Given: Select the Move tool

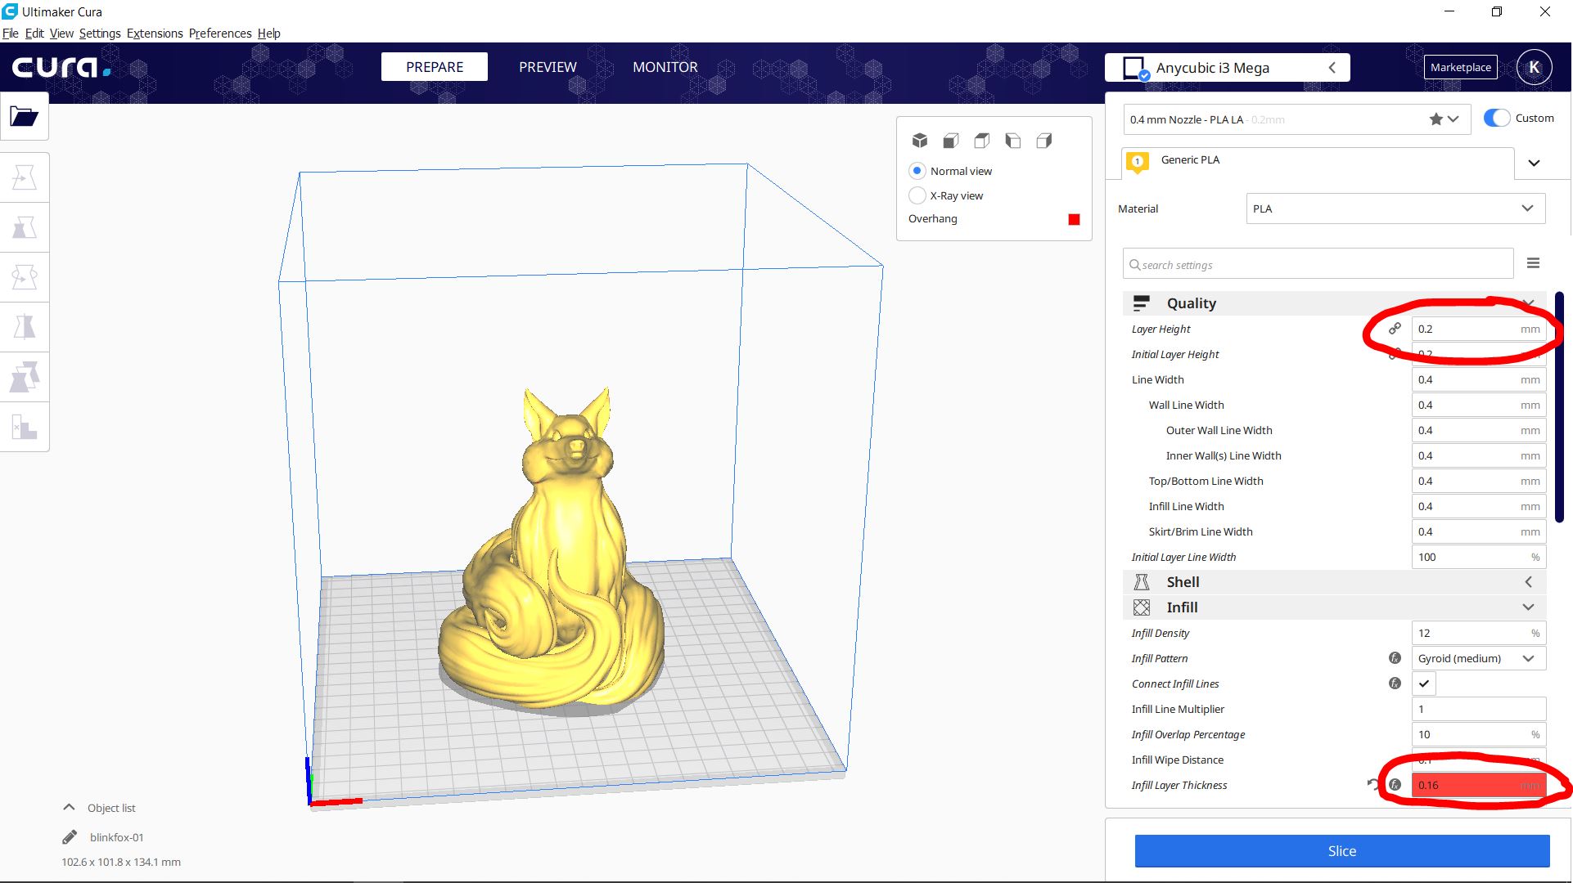Looking at the screenshot, I should coord(23,176).
